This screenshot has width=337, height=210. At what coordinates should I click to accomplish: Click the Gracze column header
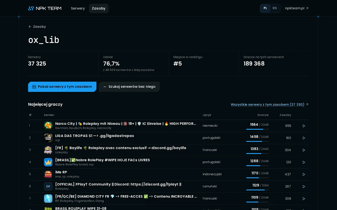pyautogui.click(x=263, y=115)
